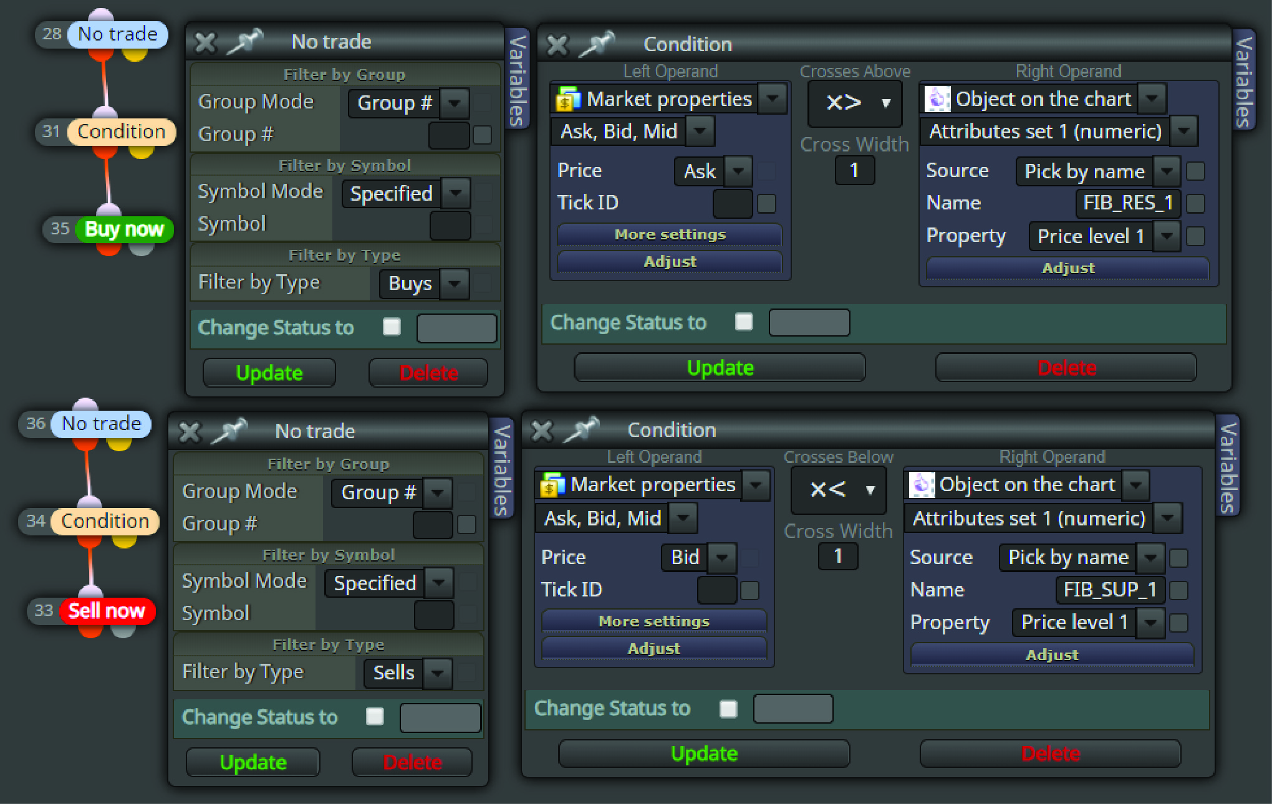The height and width of the screenshot is (804, 1272).
Task: Click Group # input field in top No trade panel
Action: [x=450, y=135]
